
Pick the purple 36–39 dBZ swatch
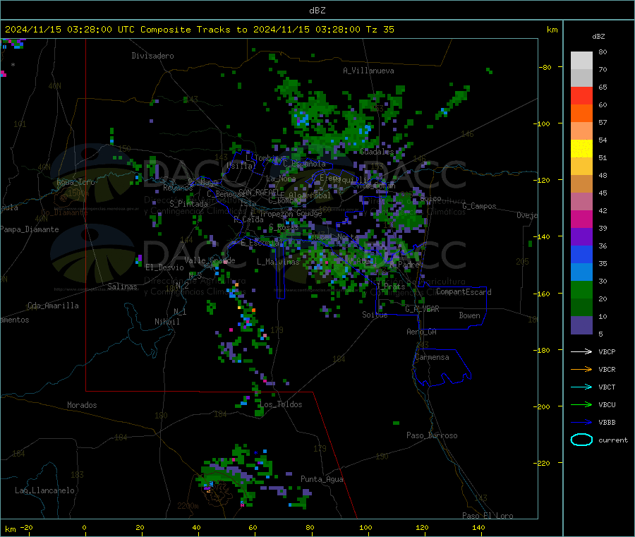point(581,236)
